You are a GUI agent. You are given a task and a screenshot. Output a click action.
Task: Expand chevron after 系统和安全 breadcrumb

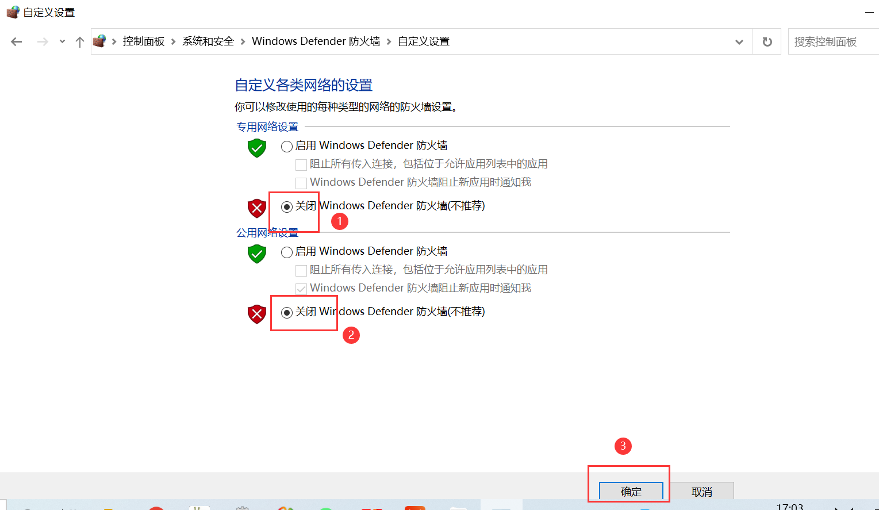[x=243, y=41]
